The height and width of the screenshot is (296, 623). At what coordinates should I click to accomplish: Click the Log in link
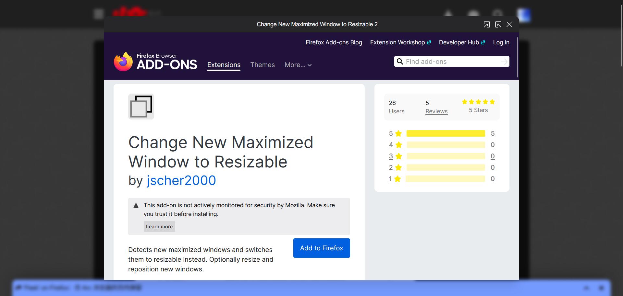pyautogui.click(x=501, y=42)
